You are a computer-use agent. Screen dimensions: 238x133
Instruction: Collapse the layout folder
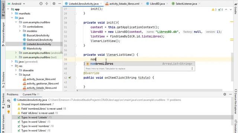click(x=16, y=75)
